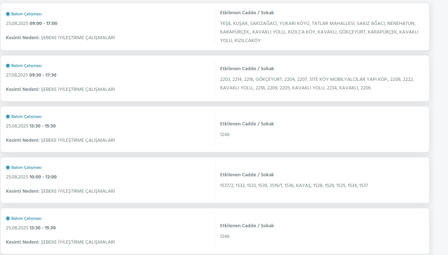Viewport: 448px width, 255px height.
Task: Click Bakım Çalışması label above 10:00 - 12:00
Action: [x=26, y=167]
